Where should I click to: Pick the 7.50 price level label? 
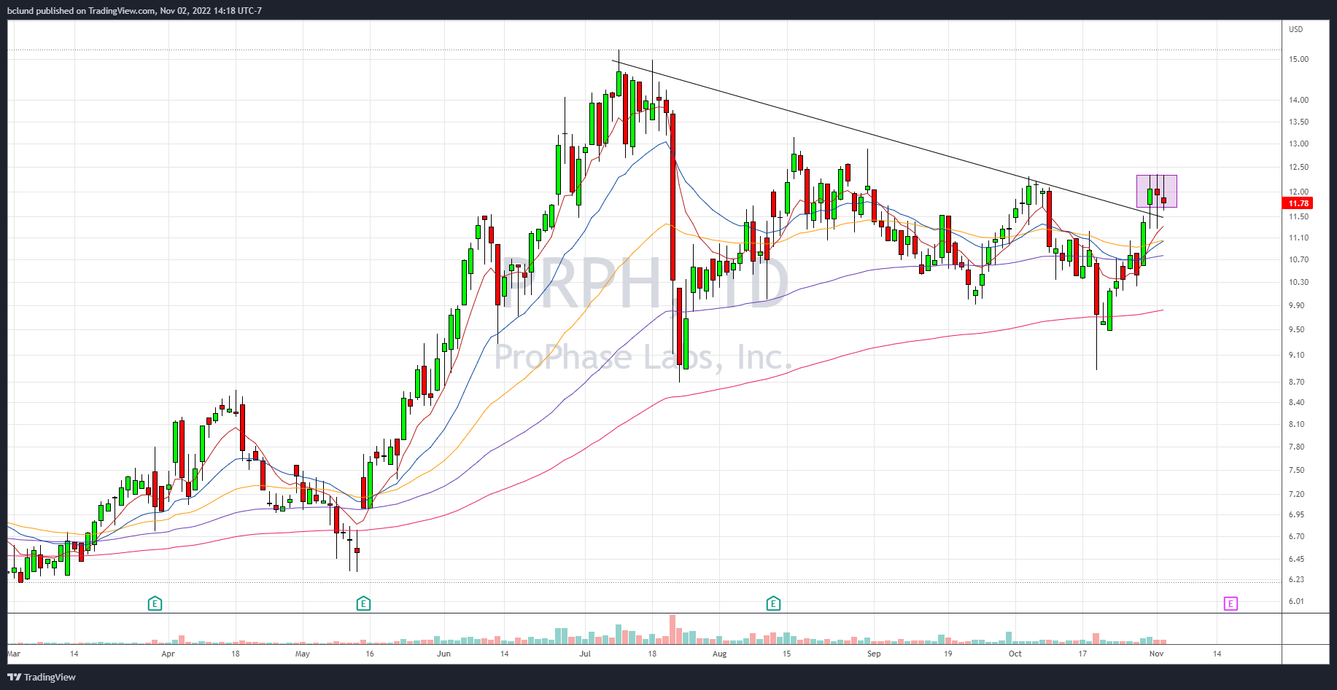1297,470
